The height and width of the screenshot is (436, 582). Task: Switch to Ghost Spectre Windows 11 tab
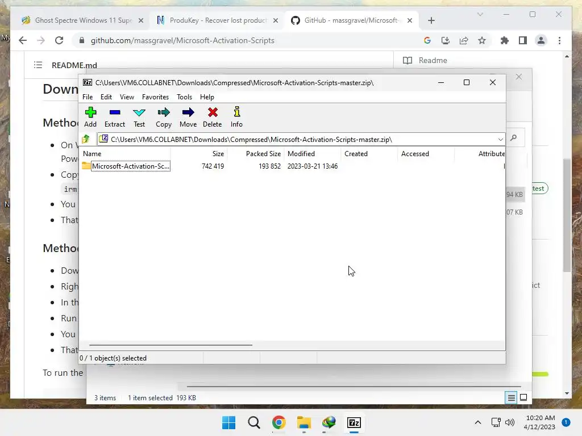(84, 20)
